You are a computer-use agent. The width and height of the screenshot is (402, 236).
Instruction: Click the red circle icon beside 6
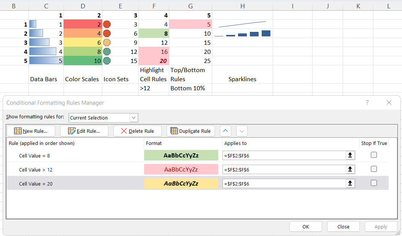(x=106, y=33)
